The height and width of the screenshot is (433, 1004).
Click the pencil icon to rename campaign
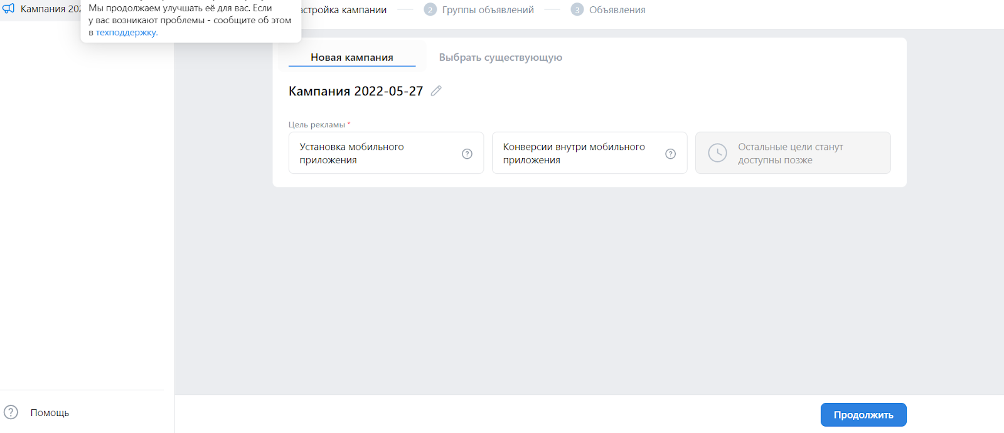(x=436, y=91)
